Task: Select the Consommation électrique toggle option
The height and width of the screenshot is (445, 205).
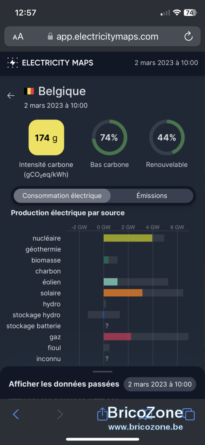Action: 62,196
